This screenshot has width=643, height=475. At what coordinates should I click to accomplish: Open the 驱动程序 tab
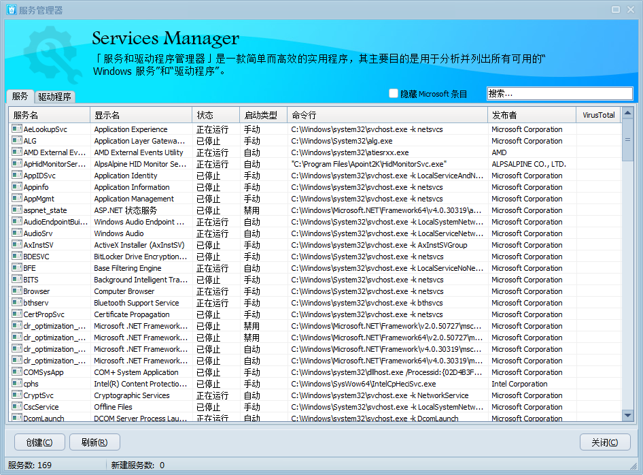[54, 97]
